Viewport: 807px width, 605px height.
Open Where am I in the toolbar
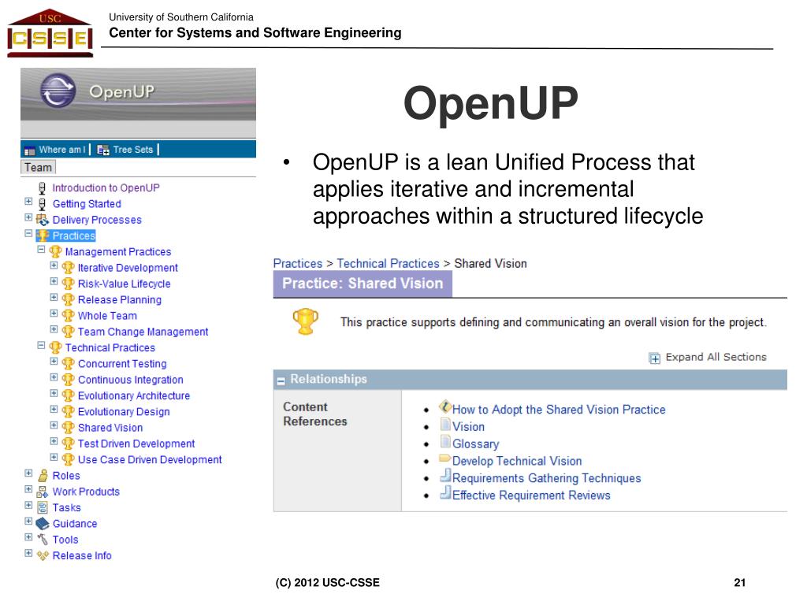(61, 150)
